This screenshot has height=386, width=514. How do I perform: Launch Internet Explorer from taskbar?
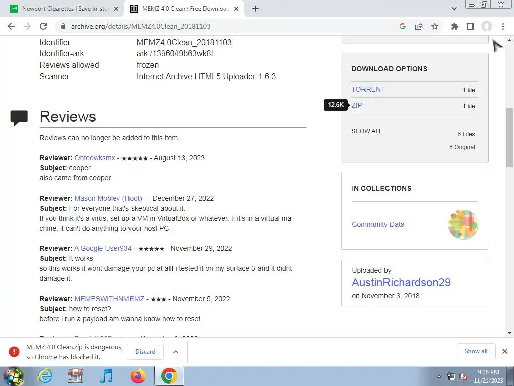click(45, 376)
